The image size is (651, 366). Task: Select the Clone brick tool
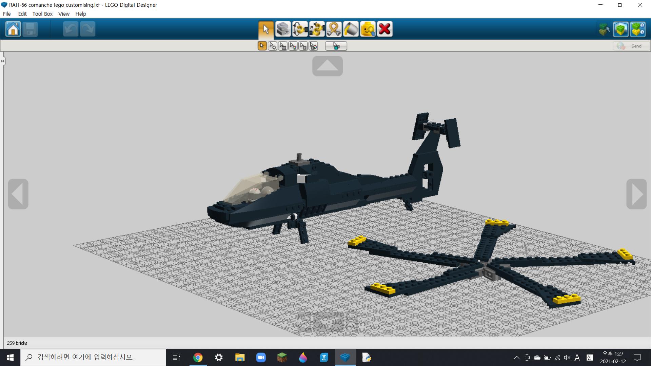pos(283,29)
